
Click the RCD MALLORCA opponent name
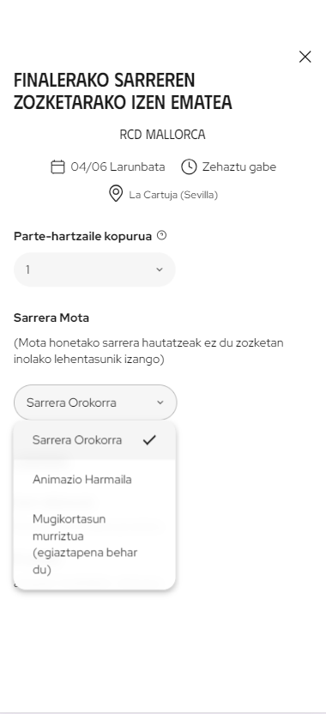point(162,135)
